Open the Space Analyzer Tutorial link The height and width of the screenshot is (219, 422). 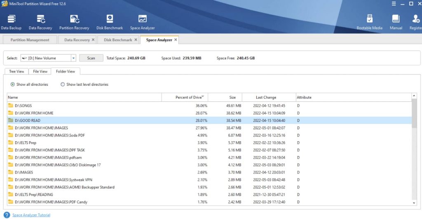click(31, 215)
